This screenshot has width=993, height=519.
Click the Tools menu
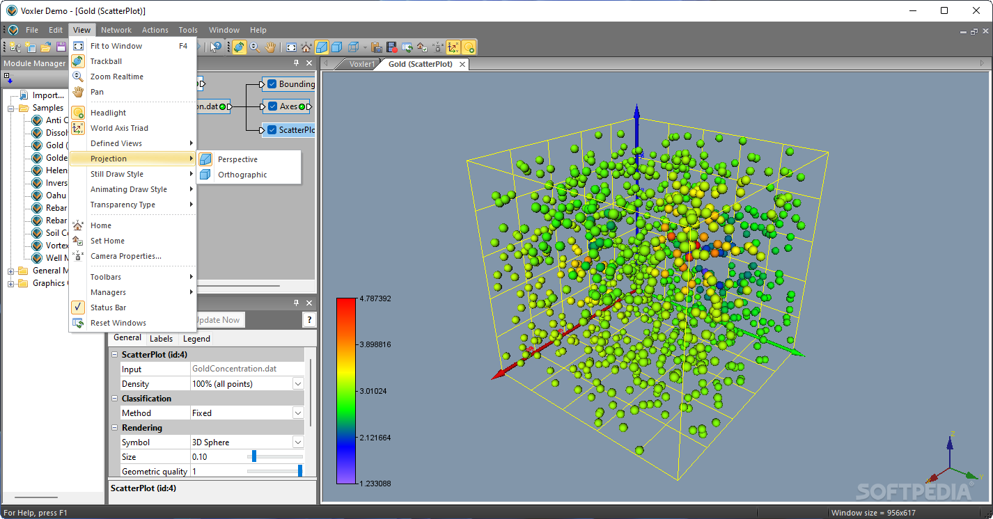[188, 30]
